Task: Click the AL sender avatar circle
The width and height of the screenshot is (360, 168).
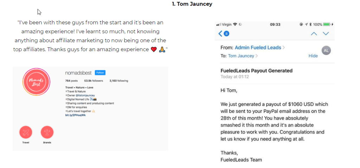Action: click(326, 51)
